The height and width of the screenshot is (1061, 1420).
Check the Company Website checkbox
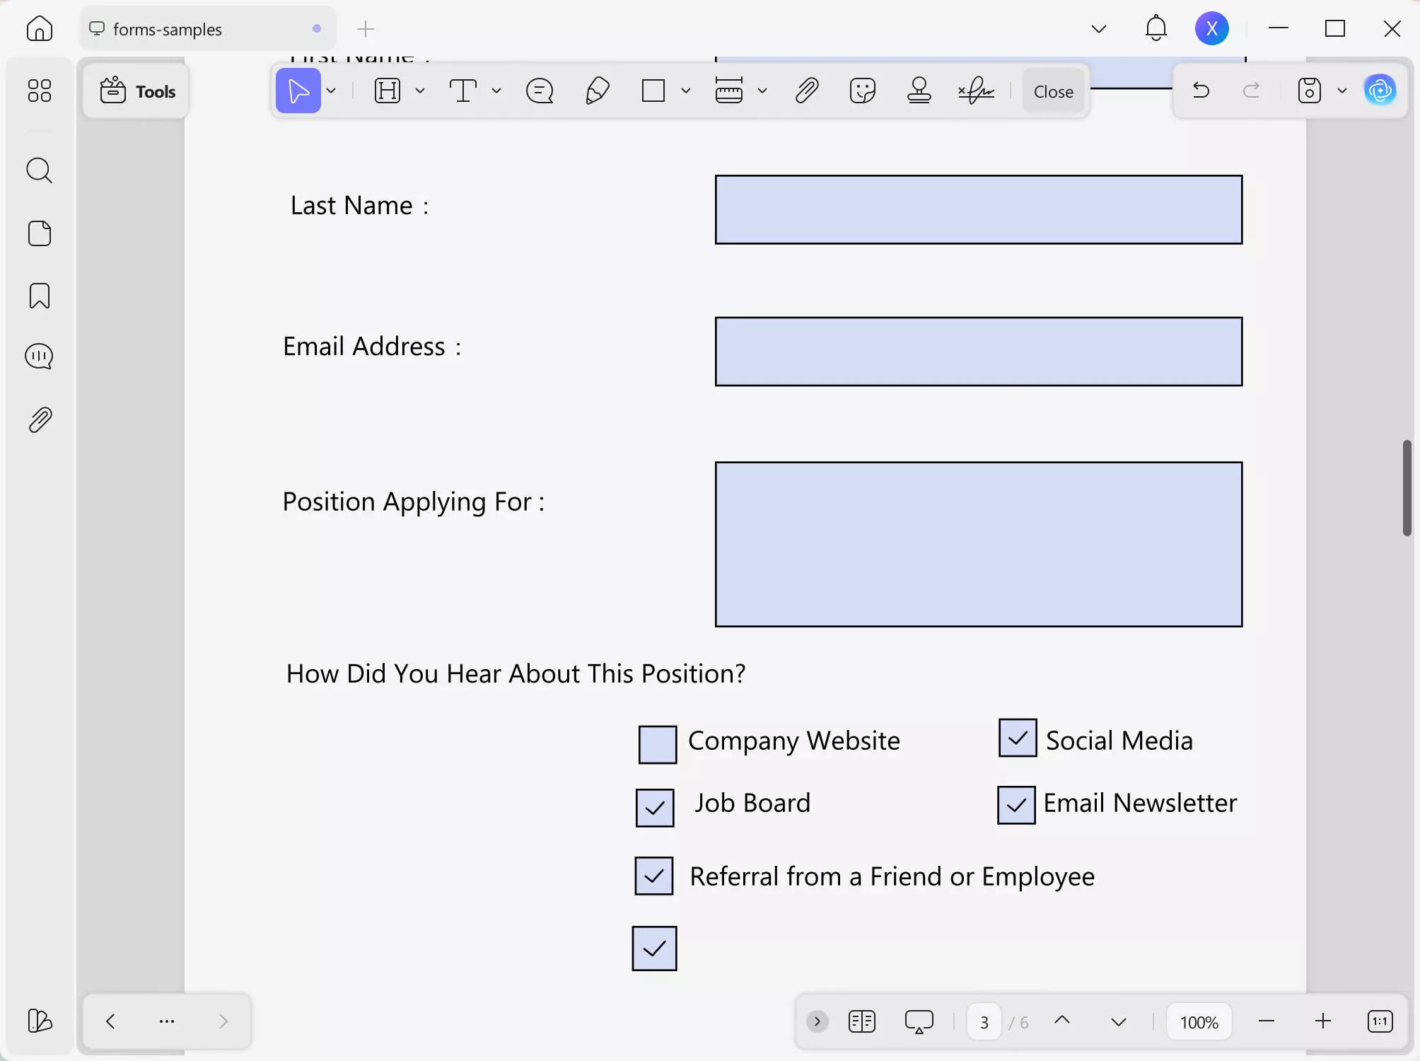pyautogui.click(x=657, y=743)
